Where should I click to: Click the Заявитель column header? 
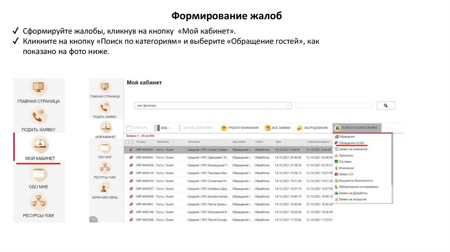[163, 142]
